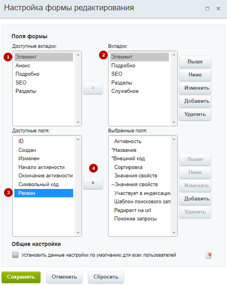Click Добавить button next to selected fields
The width and height of the screenshot is (227, 285).
tap(195, 199)
